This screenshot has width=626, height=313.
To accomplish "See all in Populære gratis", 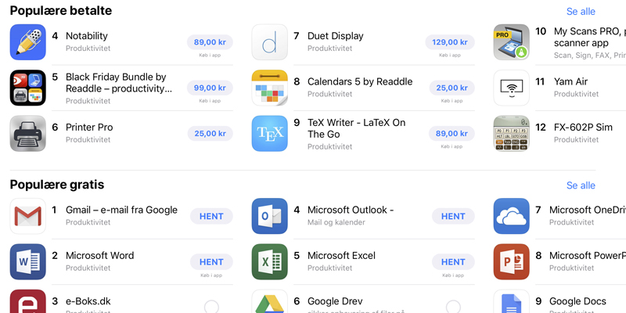I will pyautogui.click(x=581, y=185).
